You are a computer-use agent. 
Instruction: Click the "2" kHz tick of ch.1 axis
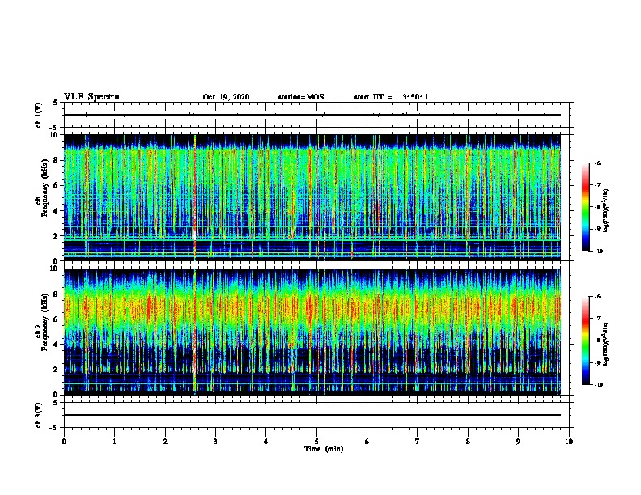(x=56, y=236)
